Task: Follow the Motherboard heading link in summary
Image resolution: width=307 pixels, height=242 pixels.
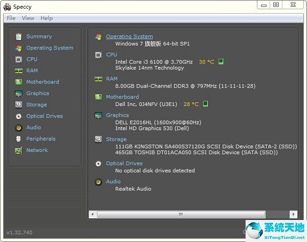Action: click(122, 97)
